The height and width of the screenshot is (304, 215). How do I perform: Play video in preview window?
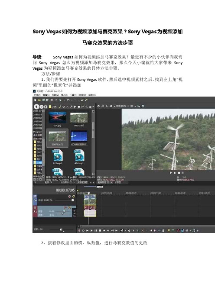171,173
